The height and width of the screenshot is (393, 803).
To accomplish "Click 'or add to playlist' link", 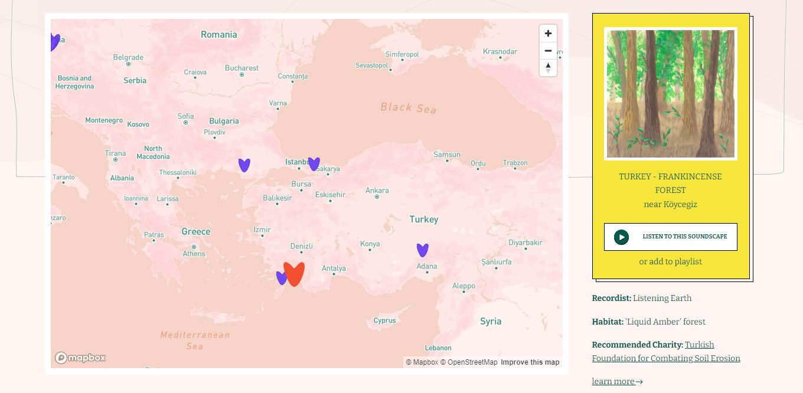I will 670,261.
